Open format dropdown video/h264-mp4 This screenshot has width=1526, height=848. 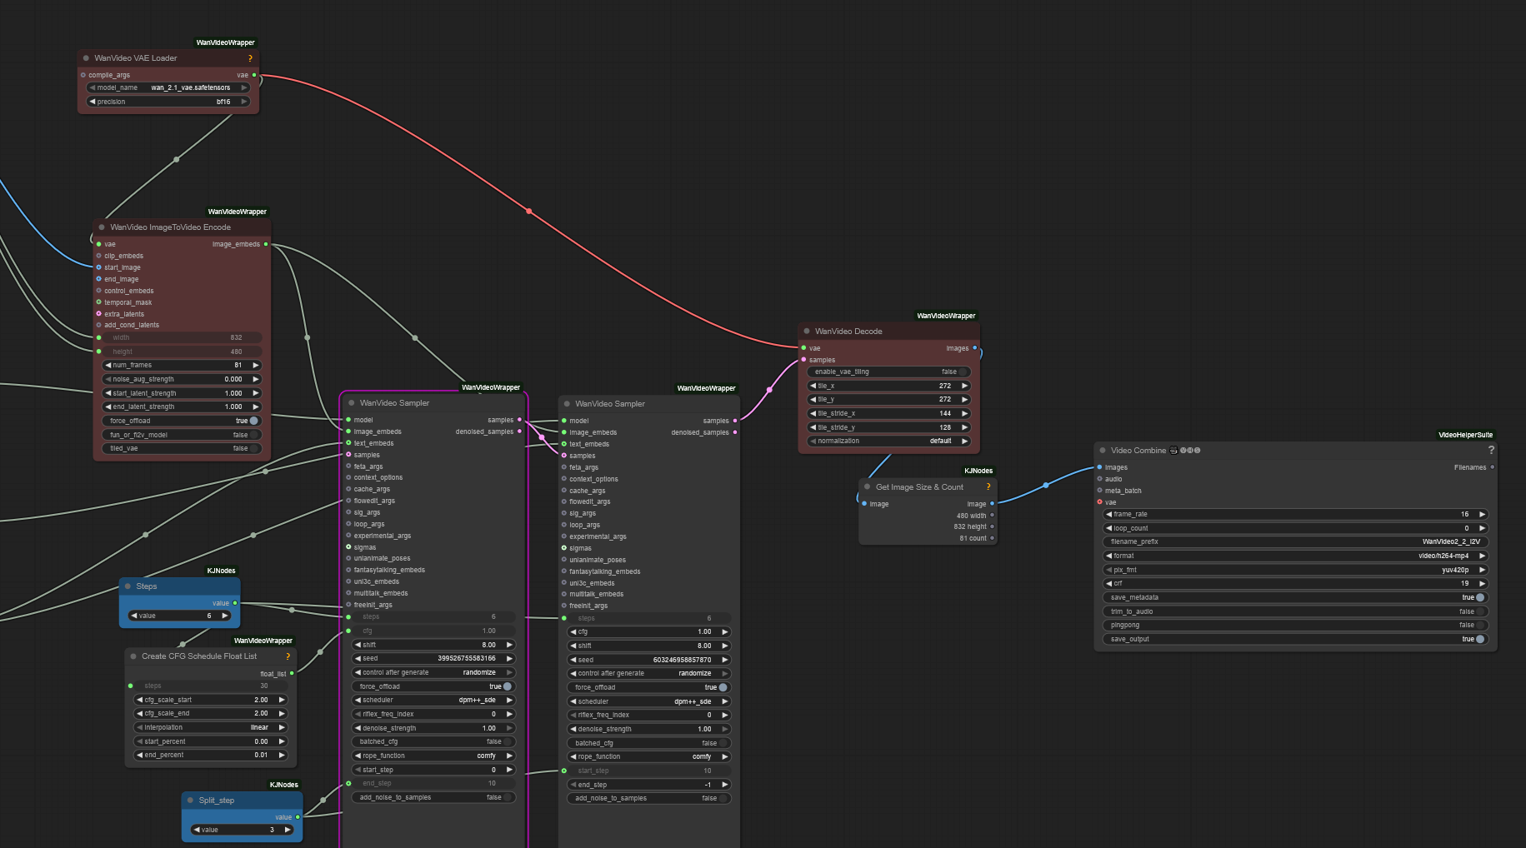pyautogui.click(x=1295, y=556)
